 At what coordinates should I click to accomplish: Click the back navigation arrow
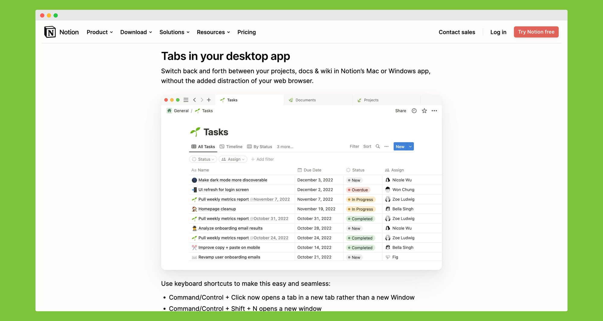(x=194, y=100)
